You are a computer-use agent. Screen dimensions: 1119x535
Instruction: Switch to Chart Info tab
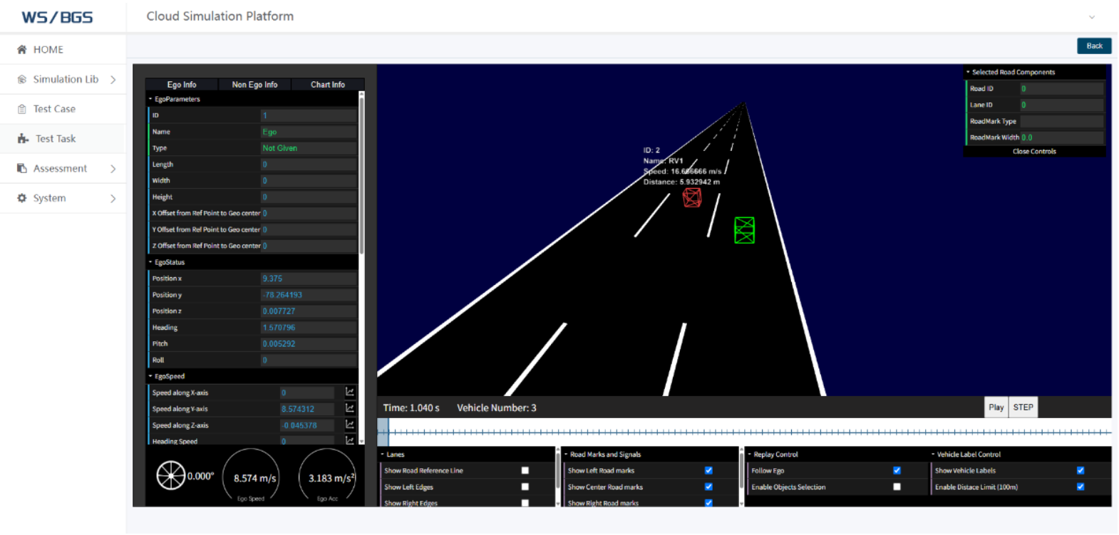[x=328, y=84]
